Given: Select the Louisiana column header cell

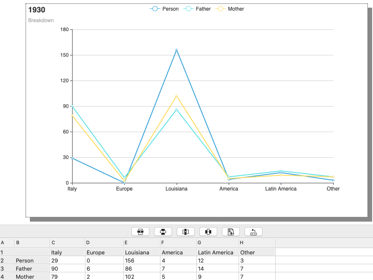Looking at the screenshot, I should [x=141, y=252].
